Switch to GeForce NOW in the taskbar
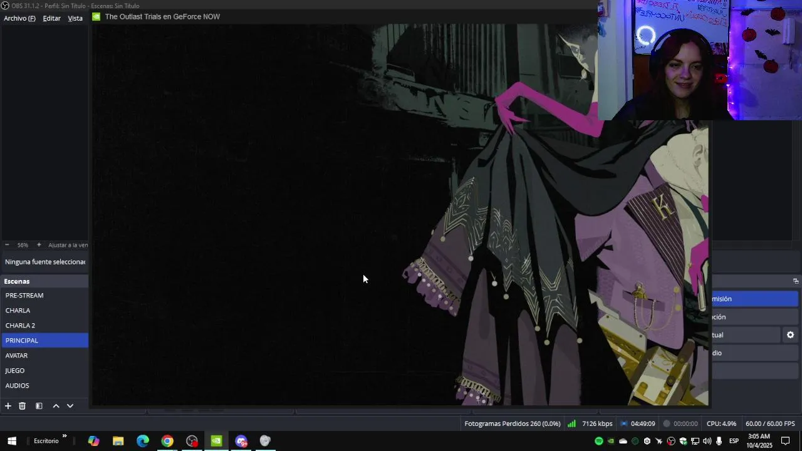Image resolution: width=802 pixels, height=451 pixels. (x=216, y=441)
